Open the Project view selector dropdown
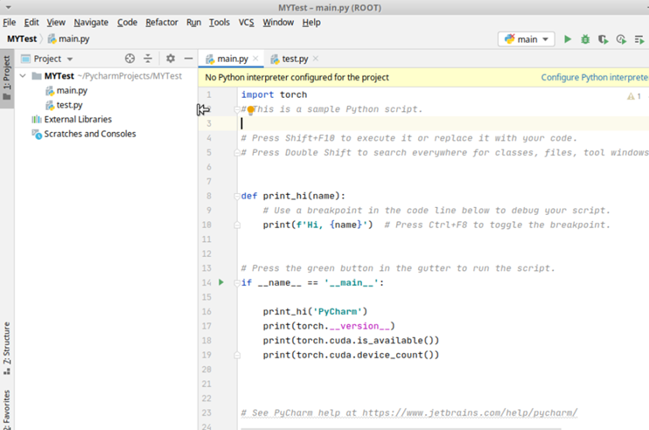Image resolution: width=649 pixels, height=430 pixels. (53, 59)
